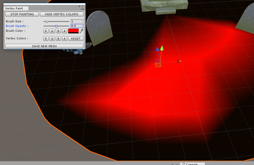This screenshot has width=254, height=165.
Task: Click the "Vertex Colors :" label
Action: (x=17, y=38)
